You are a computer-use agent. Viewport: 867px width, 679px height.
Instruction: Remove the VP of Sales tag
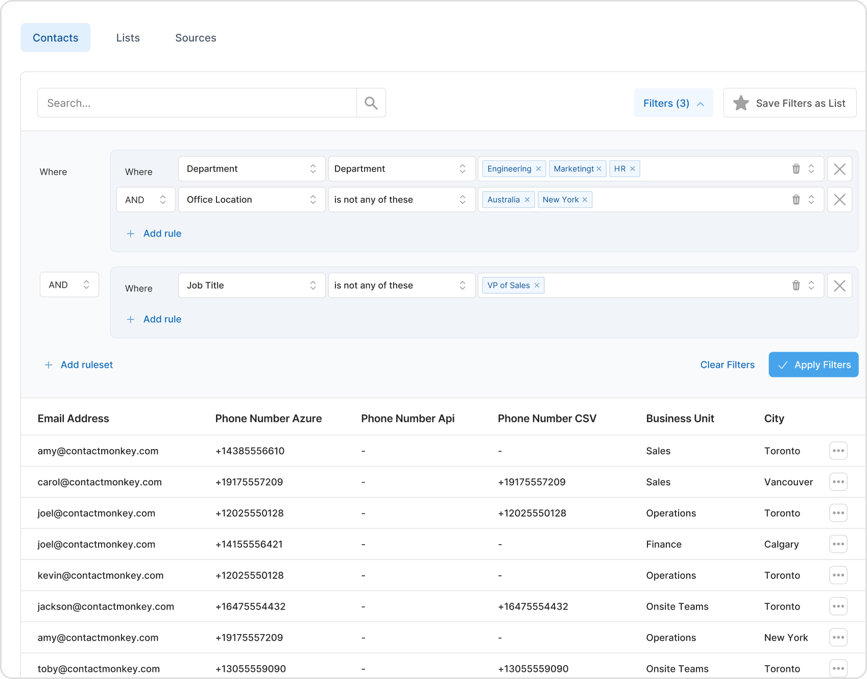click(x=537, y=286)
